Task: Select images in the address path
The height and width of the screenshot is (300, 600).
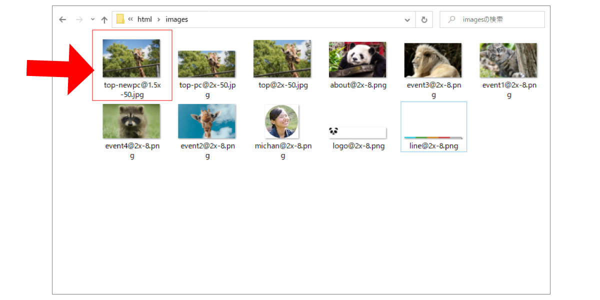Action: [x=177, y=19]
